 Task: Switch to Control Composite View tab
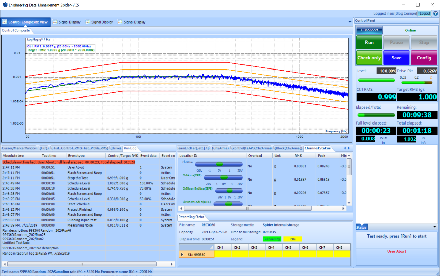pyautogui.click(x=25, y=22)
